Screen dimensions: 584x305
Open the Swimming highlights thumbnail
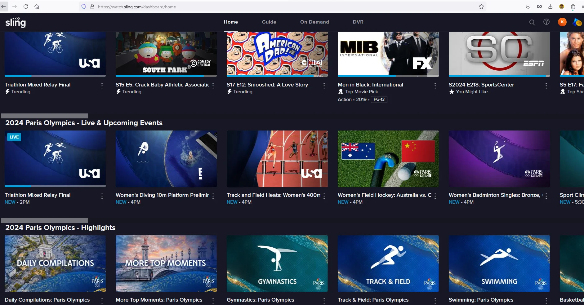[x=499, y=263]
